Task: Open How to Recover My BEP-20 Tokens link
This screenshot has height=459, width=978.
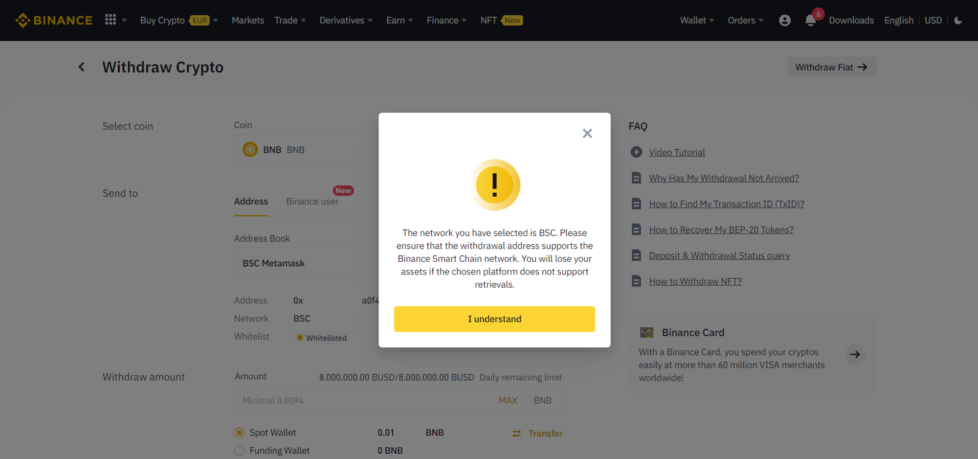Action: [721, 229]
